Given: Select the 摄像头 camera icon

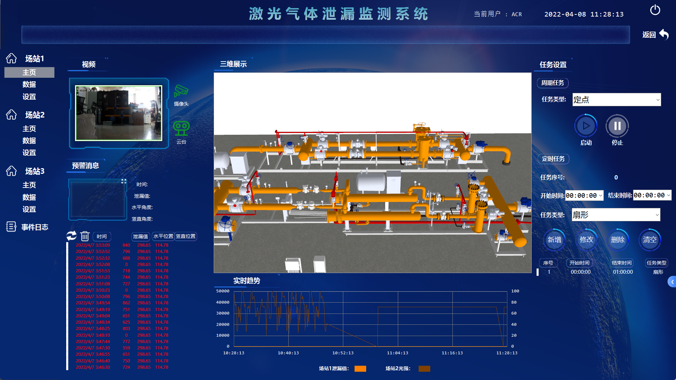Looking at the screenshot, I should tap(181, 91).
